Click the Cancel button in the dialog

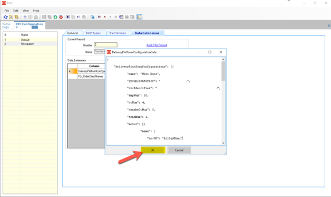click(x=179, y=150)
